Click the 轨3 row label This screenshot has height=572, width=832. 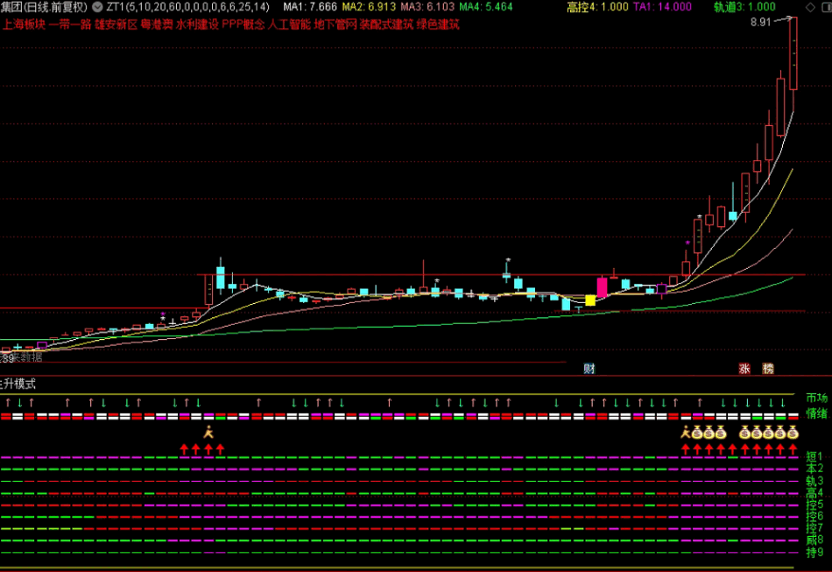coord(814,481)
